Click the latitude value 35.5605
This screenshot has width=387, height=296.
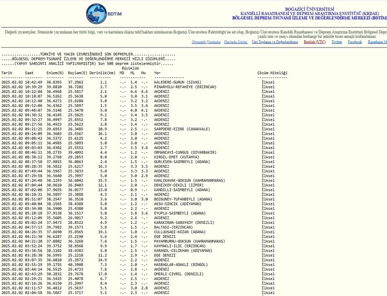tap(55, 218)
